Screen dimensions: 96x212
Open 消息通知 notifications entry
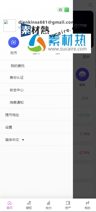36,102
